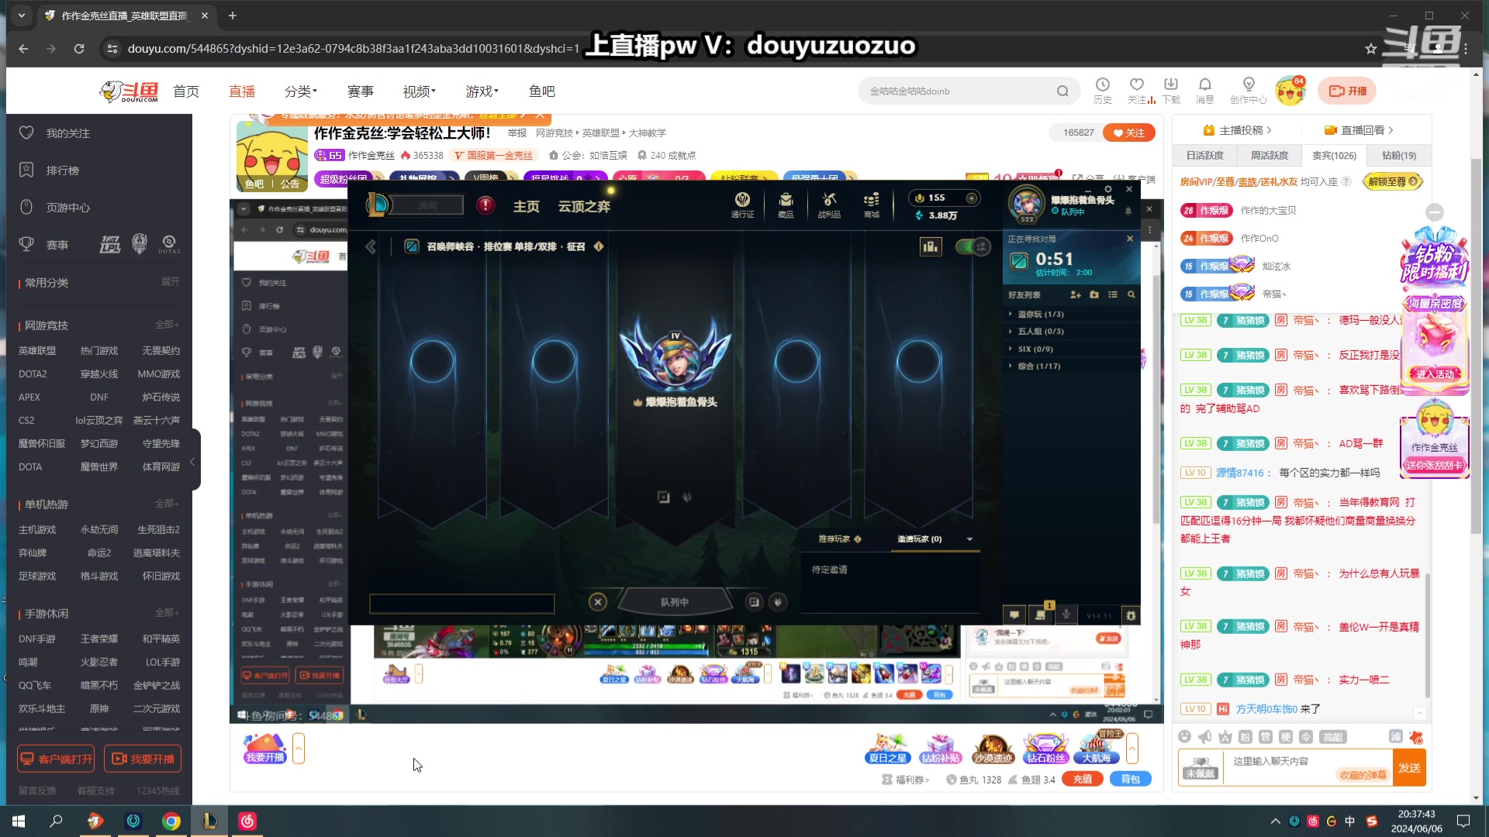1489x837 pixels.
Task: Toggle the 滤 chat filter button
Action: click(x=1396, y=736)
